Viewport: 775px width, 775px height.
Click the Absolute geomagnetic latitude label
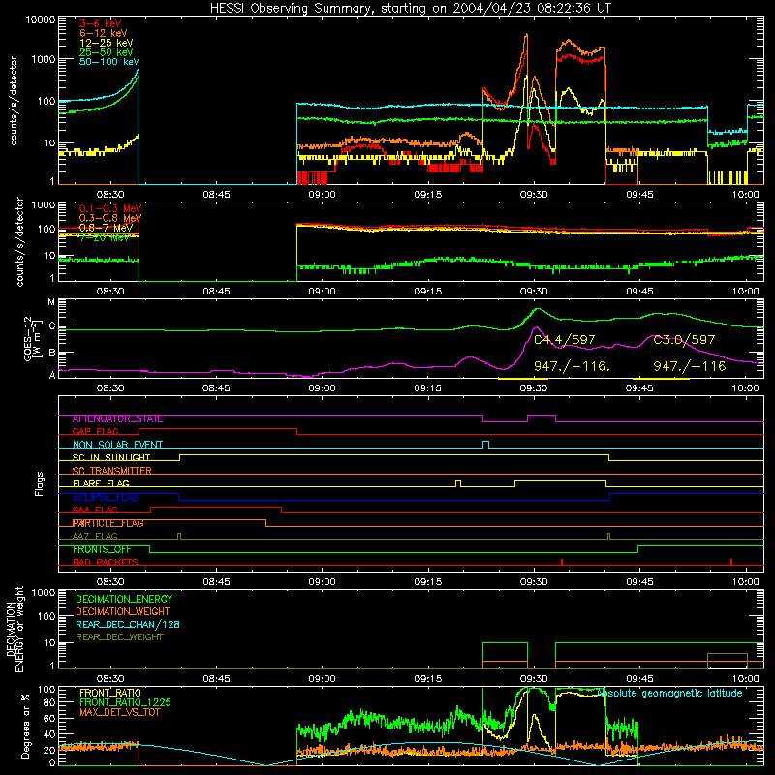point(669,694)
